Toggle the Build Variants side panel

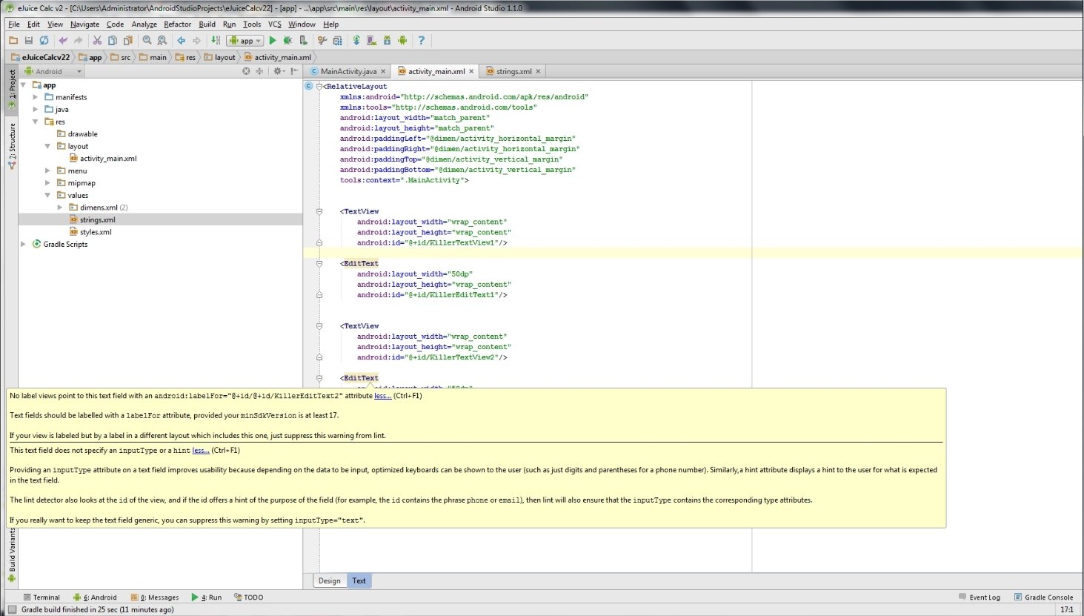click(x=12, y=555)
